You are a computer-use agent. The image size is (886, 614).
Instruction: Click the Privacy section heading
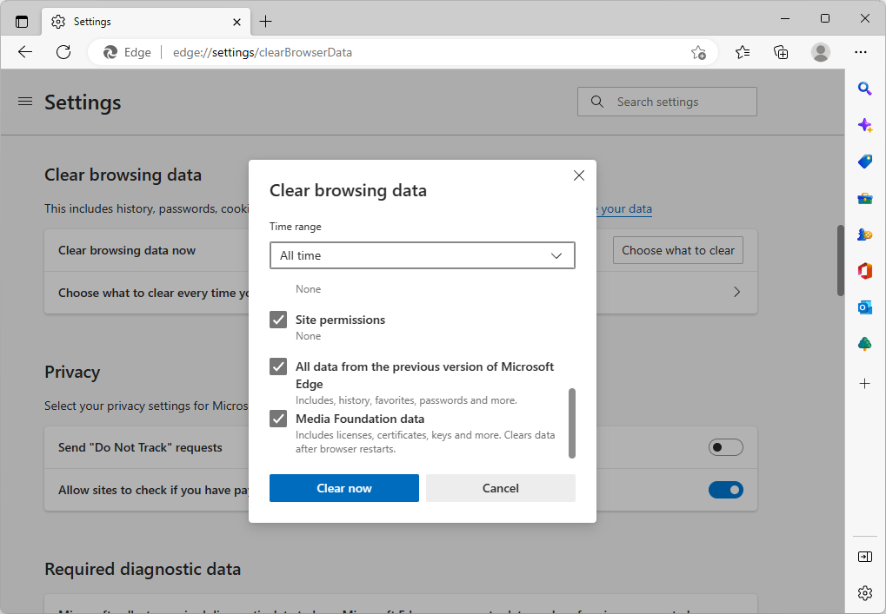click(72, 373)
